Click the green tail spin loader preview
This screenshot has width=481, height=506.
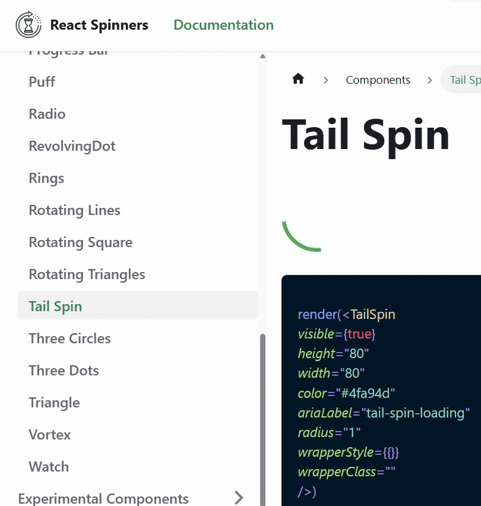pos(302,236)
